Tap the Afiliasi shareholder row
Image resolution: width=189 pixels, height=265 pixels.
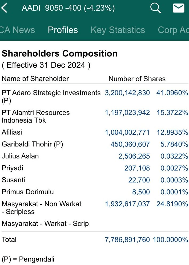[x=12, y=132]
